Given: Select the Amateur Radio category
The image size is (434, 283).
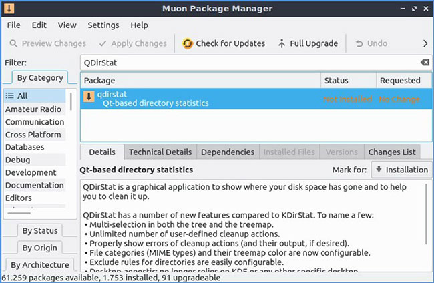Looking at the screenshot, I should point(33,109).
